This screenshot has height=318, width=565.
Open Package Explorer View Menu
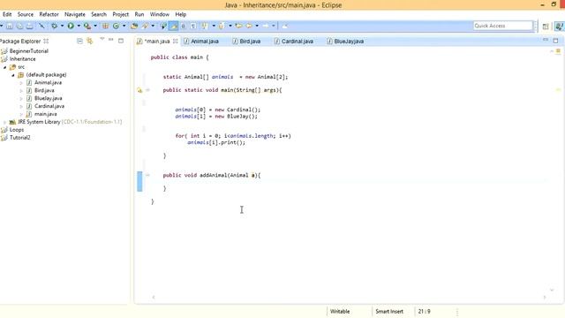coord(102,39)
